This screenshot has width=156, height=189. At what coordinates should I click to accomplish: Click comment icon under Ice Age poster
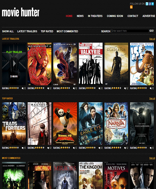tap(151, 88)
